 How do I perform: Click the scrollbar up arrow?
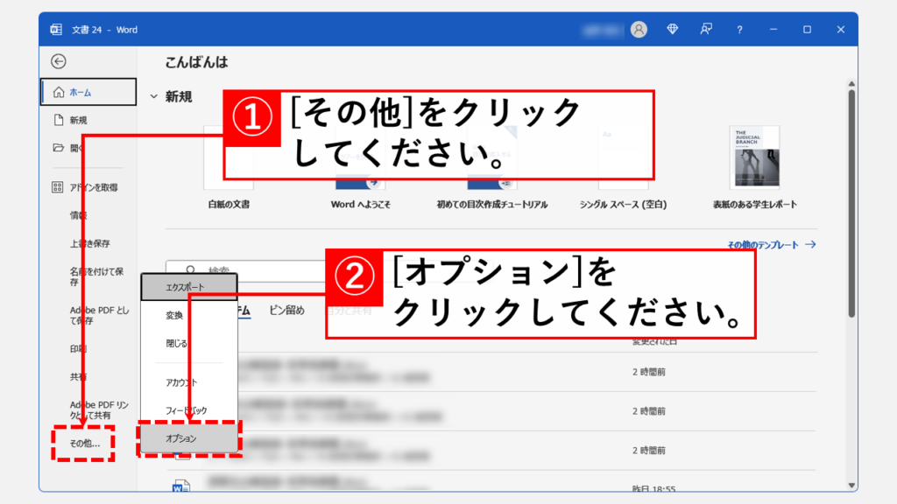pos(851,84)
